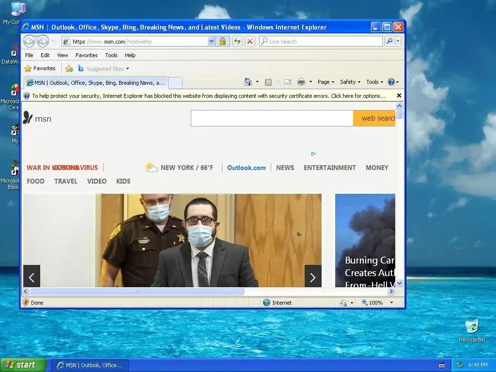The height and width of the screenshot is (372, 496).
Task: Open recent pages dropdown beside Forward button
Action: (x=53, y=42)
